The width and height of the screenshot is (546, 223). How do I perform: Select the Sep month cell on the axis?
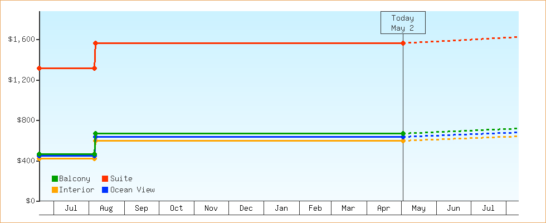click(x=142, y=208)
